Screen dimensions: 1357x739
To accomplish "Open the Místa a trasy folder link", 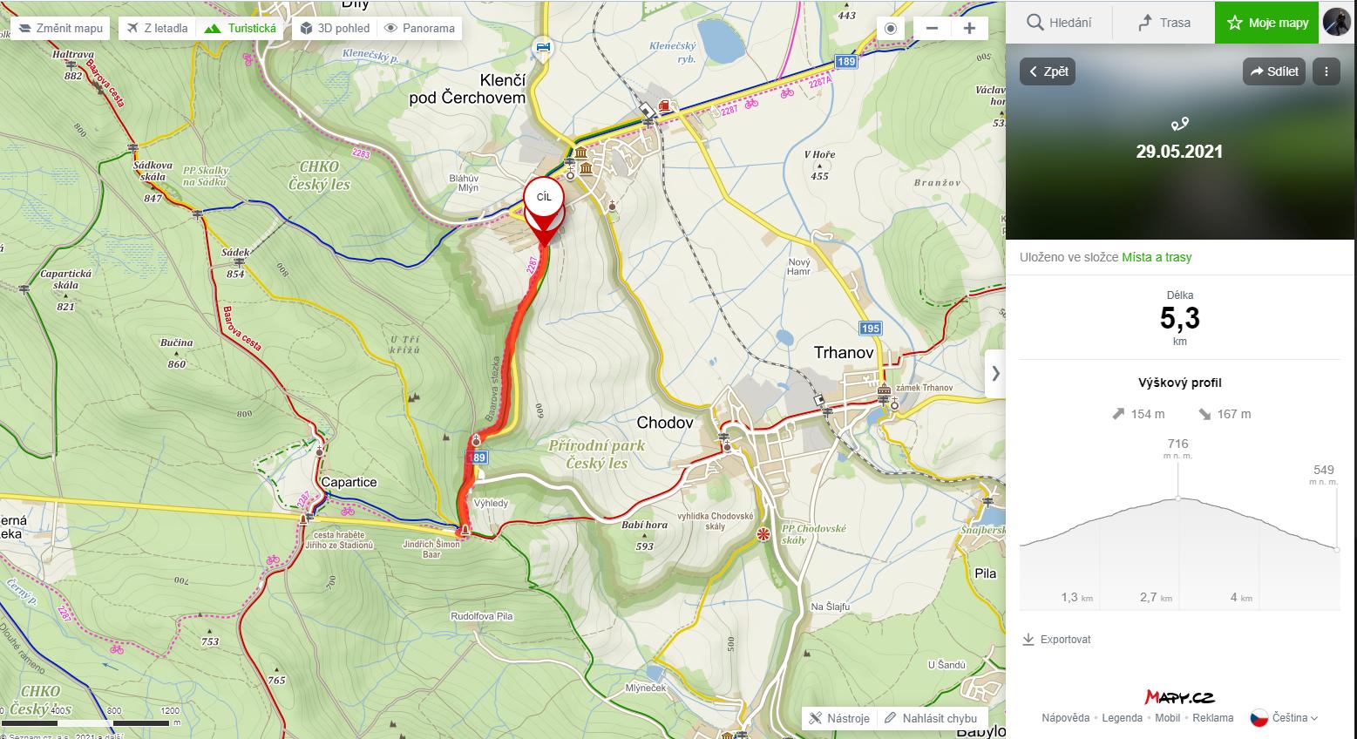I will point(1157,257).
